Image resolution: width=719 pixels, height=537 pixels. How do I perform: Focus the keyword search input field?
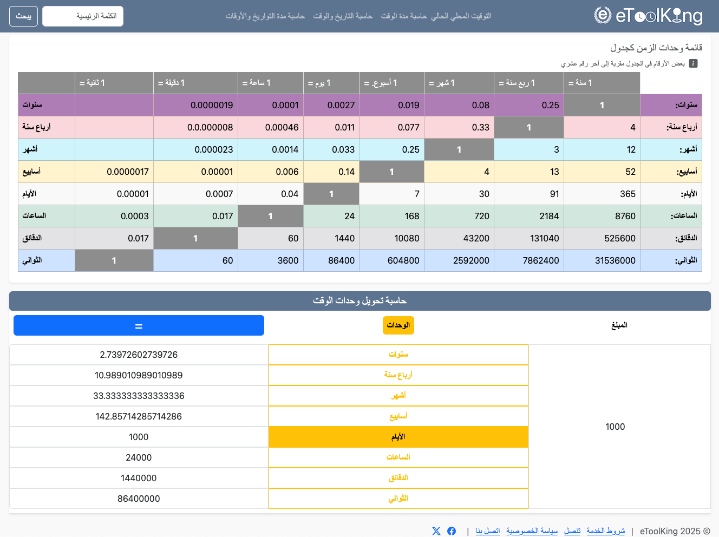click(x=83, y=16)
